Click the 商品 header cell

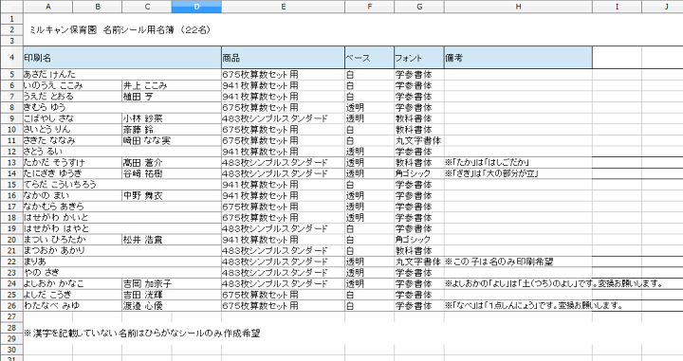pos(283,58)
